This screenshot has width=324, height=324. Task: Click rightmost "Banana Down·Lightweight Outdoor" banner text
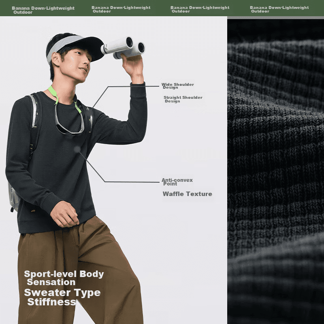point(279,9)
